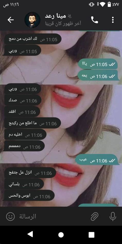This screenshot has height=244, width=122.
Task: Tap the microphone to record voice message
Action: point(113,216)
